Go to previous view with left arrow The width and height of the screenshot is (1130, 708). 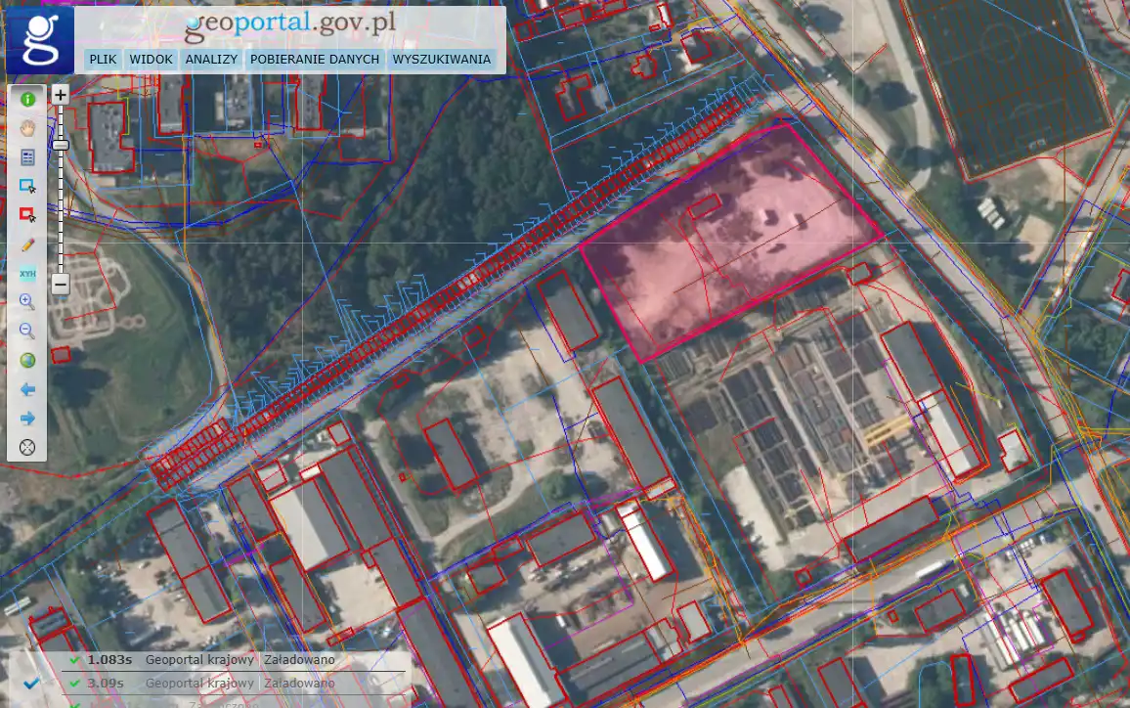tap(27, 390)
